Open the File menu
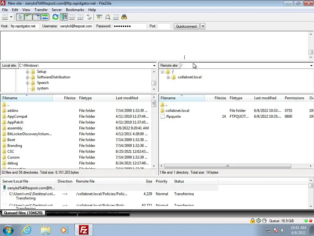The image size is (314, 236). (x=5, y=10)
